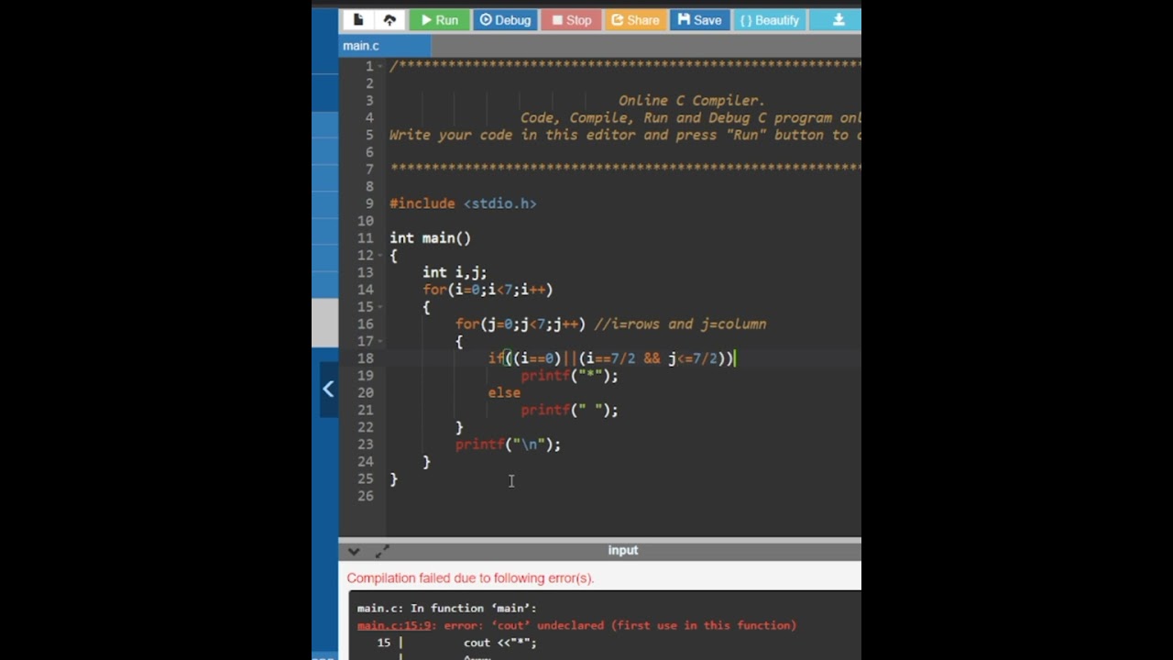The height and width of the screenshot is (660, 1173).
Task: Collapse the console panel with the down chevron
Action: (x=354, y=551)
